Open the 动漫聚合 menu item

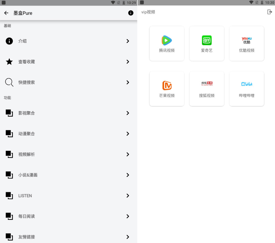tap(27, 134)
